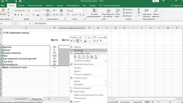Open the font size dropdown in the ribbon
The image size is (183, 103).
click(x=33, y=11)
